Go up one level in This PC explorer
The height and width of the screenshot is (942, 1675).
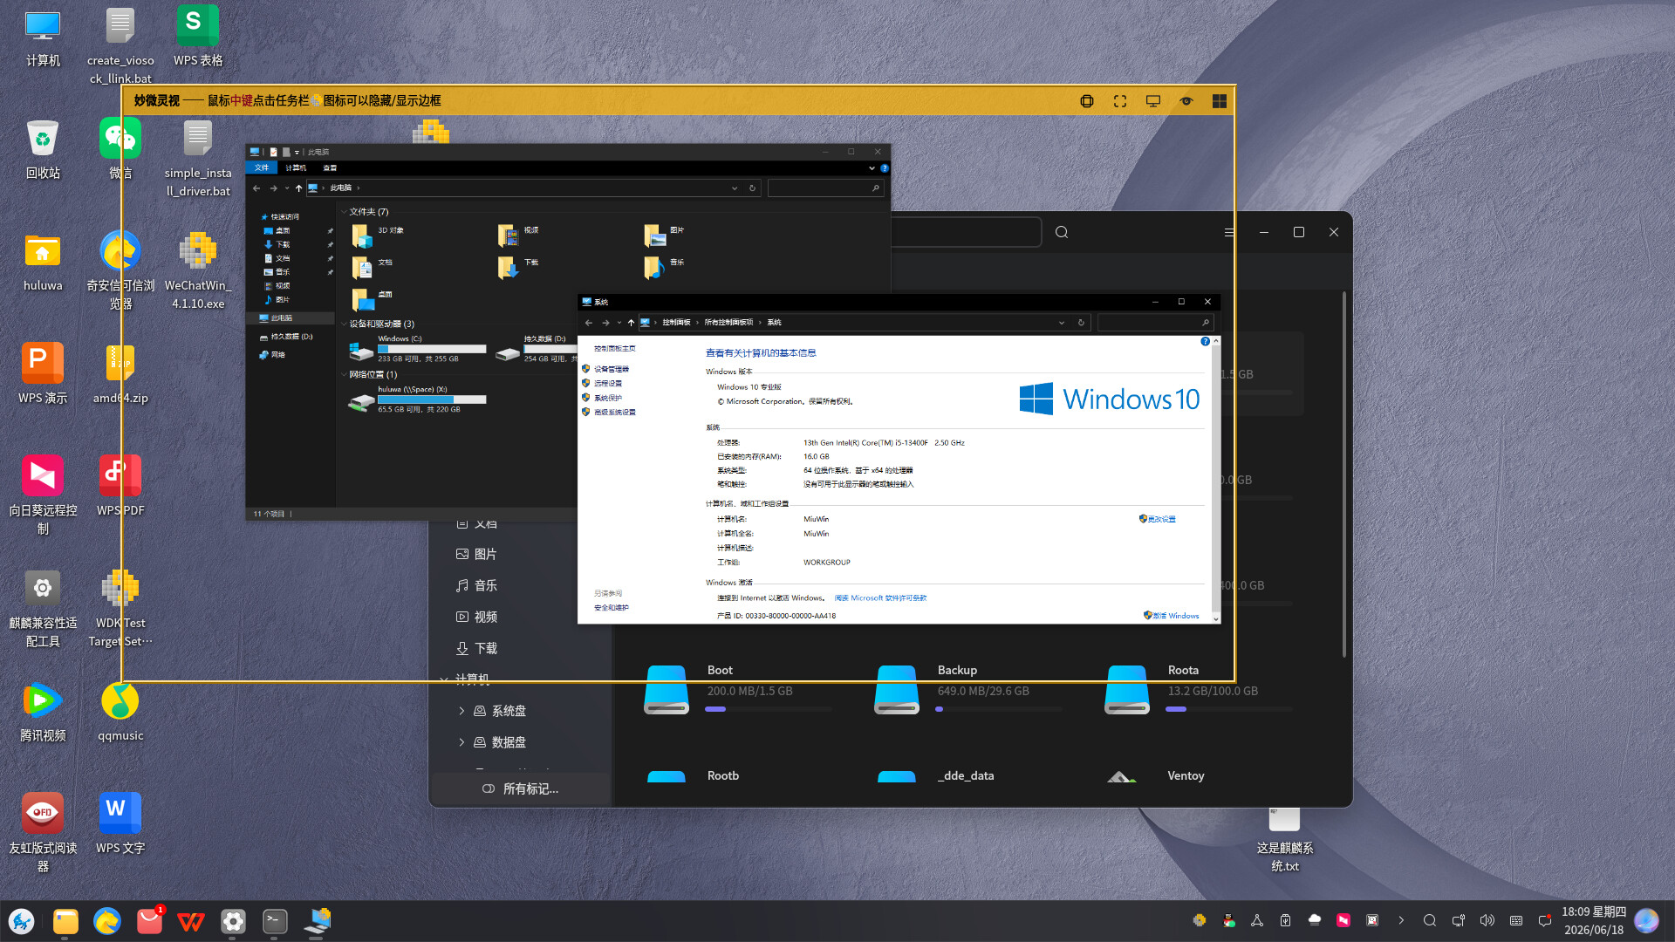pos(298,188)
